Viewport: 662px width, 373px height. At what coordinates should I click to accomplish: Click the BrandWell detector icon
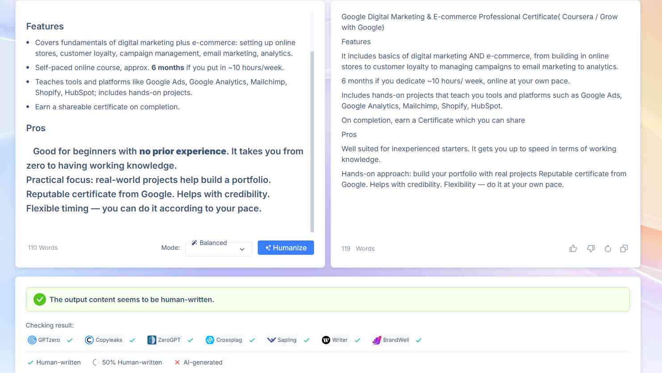coord(377,340)
